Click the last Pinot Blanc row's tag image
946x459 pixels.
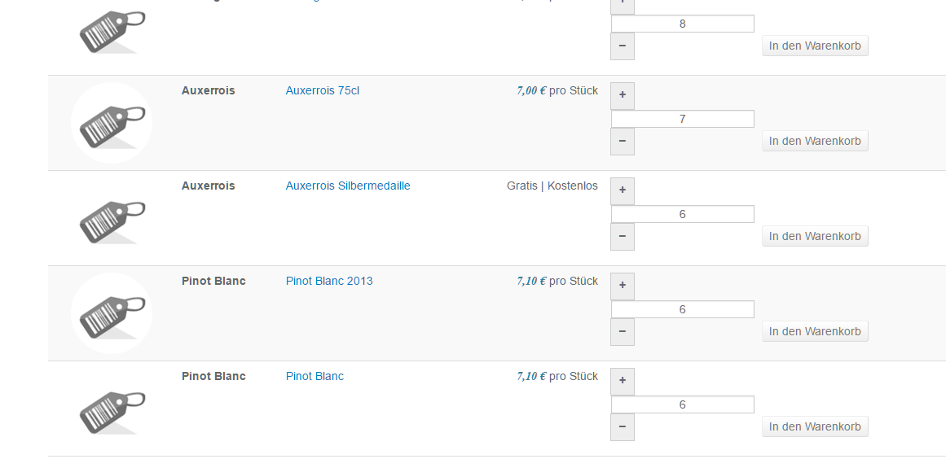[x=112, y=409]
